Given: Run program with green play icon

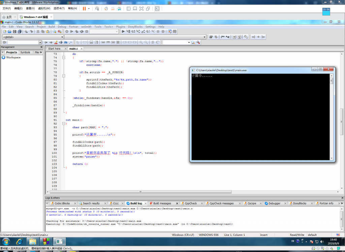Looking at the screenshot, I should (x=71, y=31).
